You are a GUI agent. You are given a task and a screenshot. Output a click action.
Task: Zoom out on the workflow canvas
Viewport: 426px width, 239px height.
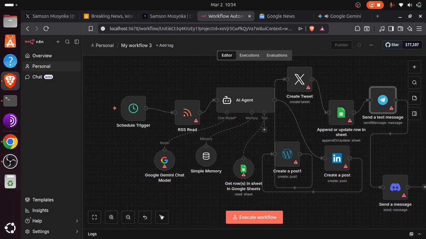[128, 217]
